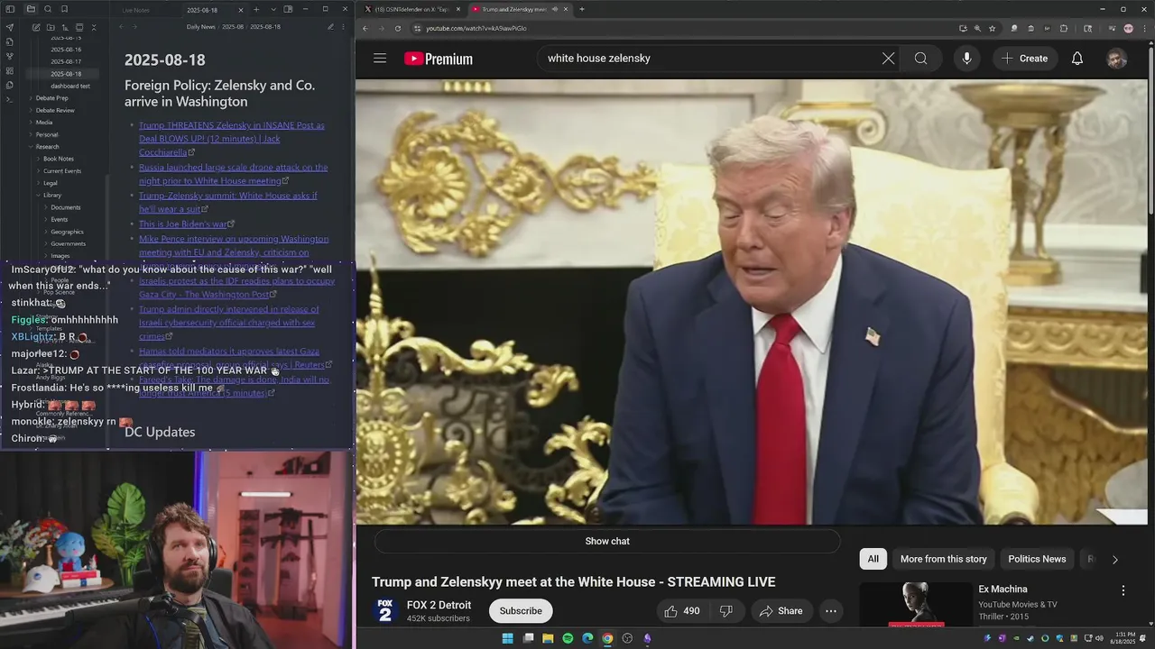
Task: Expand the Debate Review folder
Action: coord(55,110)
